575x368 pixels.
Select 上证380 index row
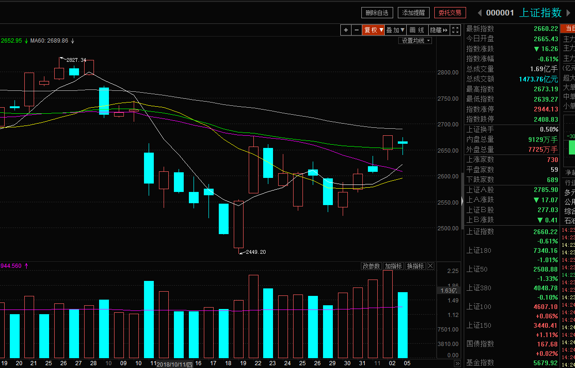tap(512, 292)
